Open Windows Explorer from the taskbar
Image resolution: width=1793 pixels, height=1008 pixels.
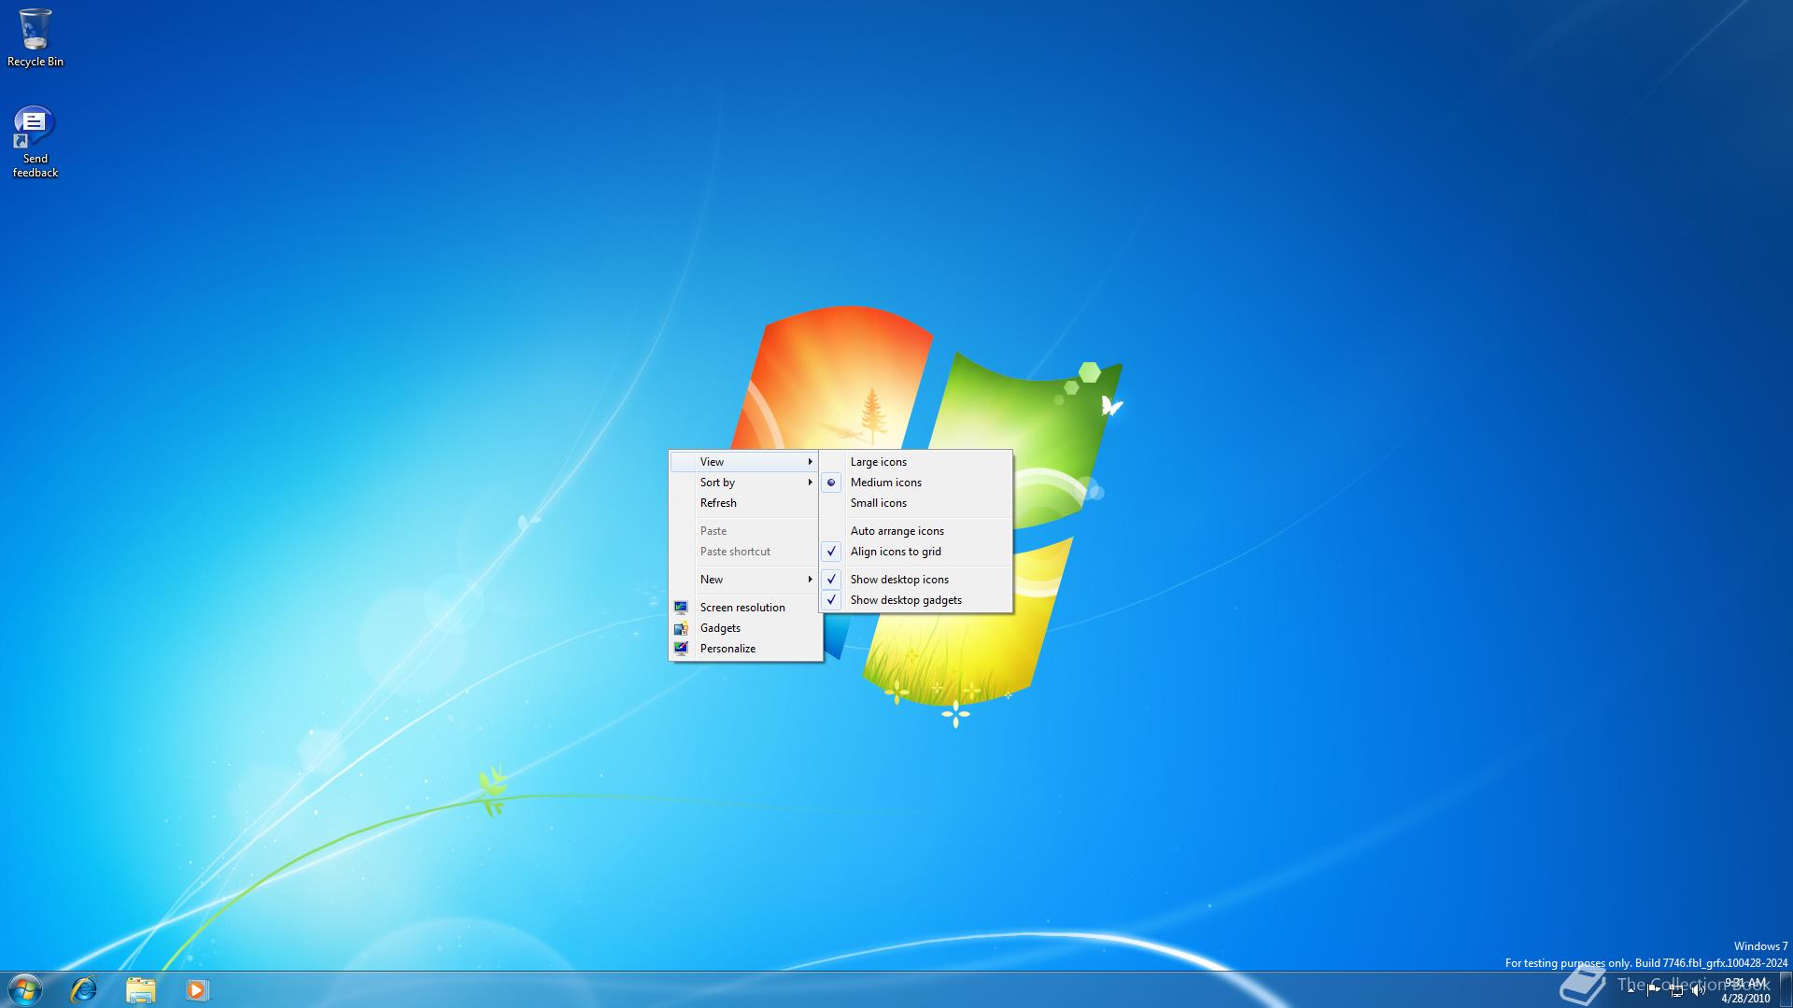tap(140, 989)
